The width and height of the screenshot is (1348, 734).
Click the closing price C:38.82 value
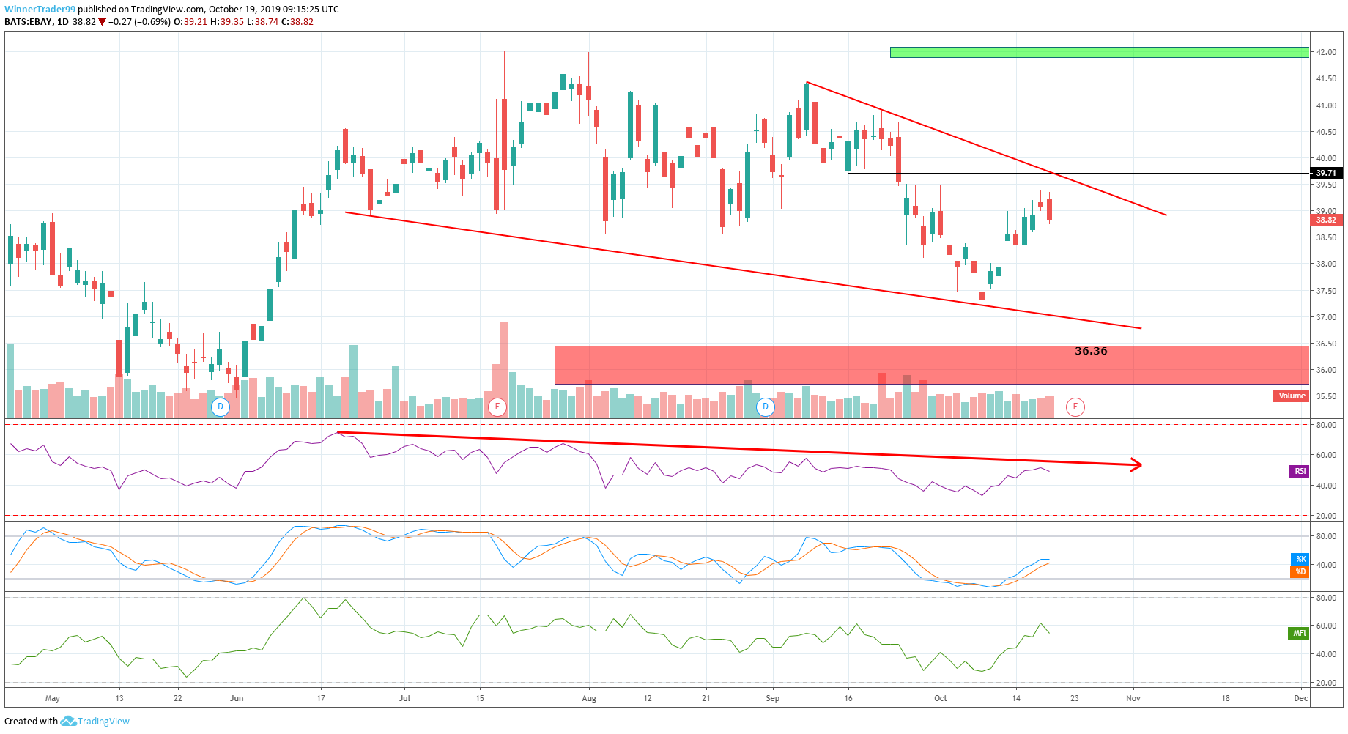[x=297, y=22]
